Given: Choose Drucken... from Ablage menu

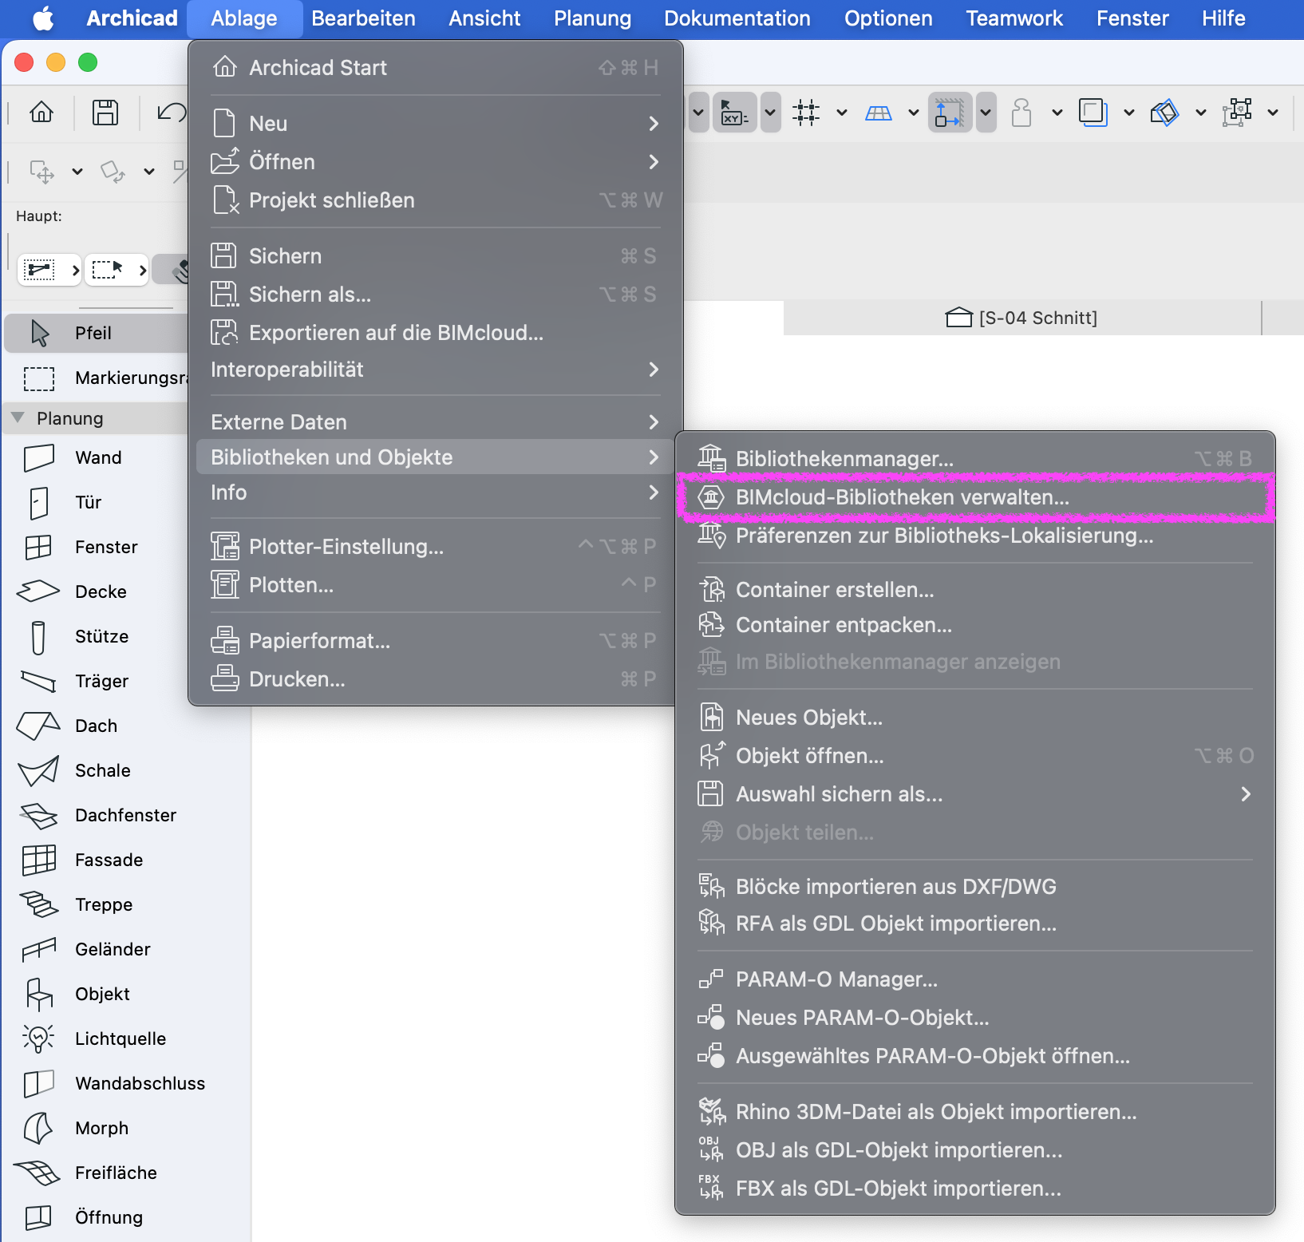Looking at the screenshot, I should pyautogui.click(x=436, y=679).
